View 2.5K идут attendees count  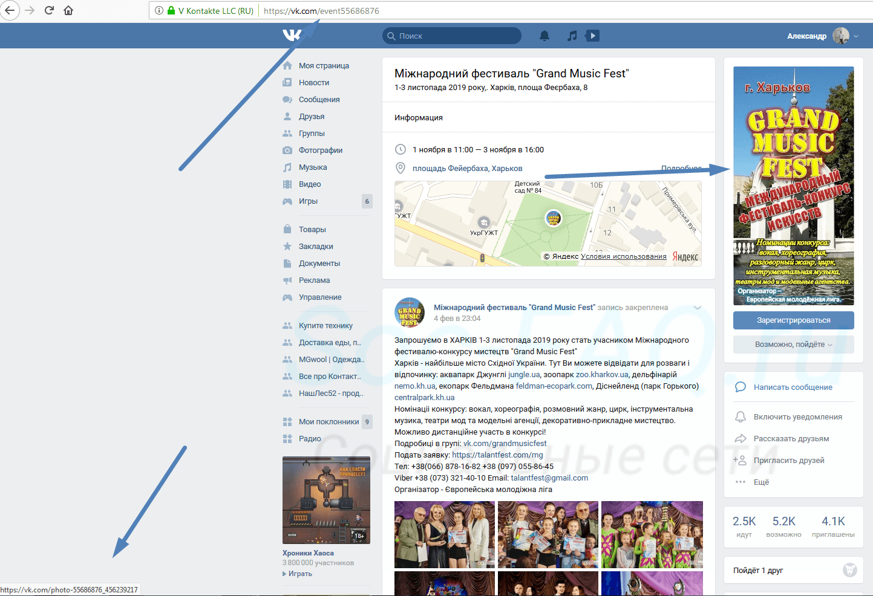744,526
